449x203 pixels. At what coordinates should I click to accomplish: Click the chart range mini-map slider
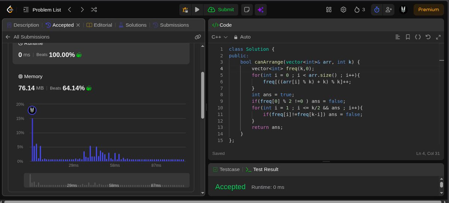(x=107, y=180)
